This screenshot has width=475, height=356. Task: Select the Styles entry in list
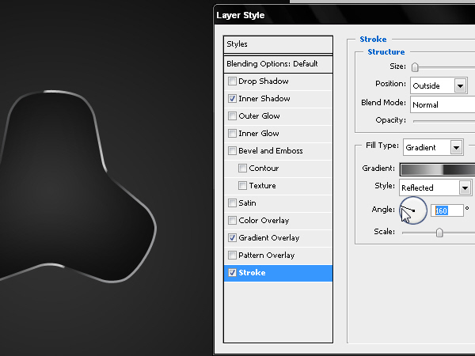click(278, 44)
